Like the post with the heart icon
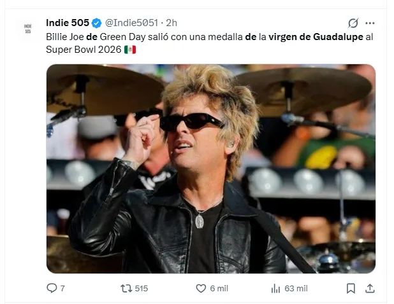394x304 pixels. pos(200,288)
